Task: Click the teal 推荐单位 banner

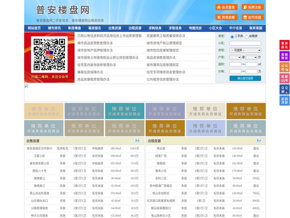Action: pos(124,111)
